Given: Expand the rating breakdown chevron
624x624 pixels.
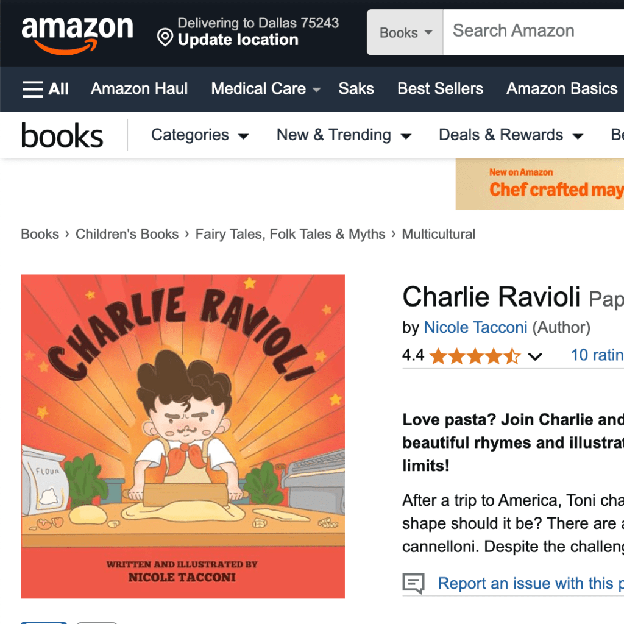Looking at the screenshot, I should (535, 356).
